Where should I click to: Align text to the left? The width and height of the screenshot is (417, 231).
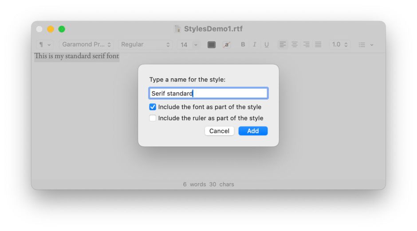pyautogui.click(x=283, y=45)
